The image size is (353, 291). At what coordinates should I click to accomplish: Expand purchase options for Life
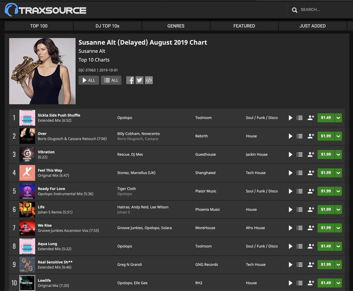coord(338,209)
